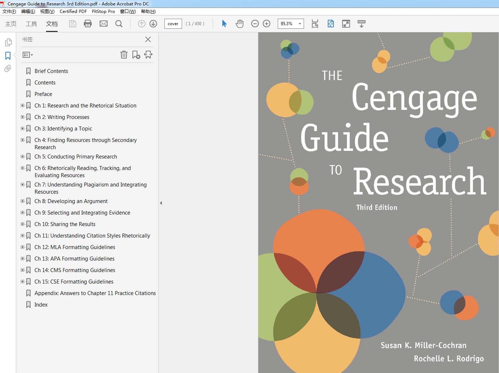Viewport: 499px width, 373px height.
Task: Jump to Ch 11 Understanding Citation Styles
Action: tap(92, 236)
